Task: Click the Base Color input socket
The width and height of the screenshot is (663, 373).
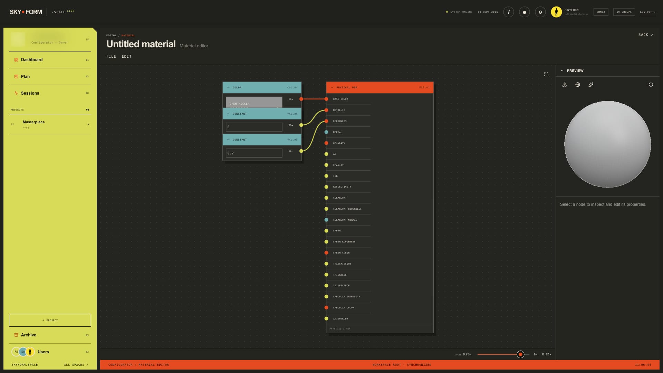Action: click(326, 99)
